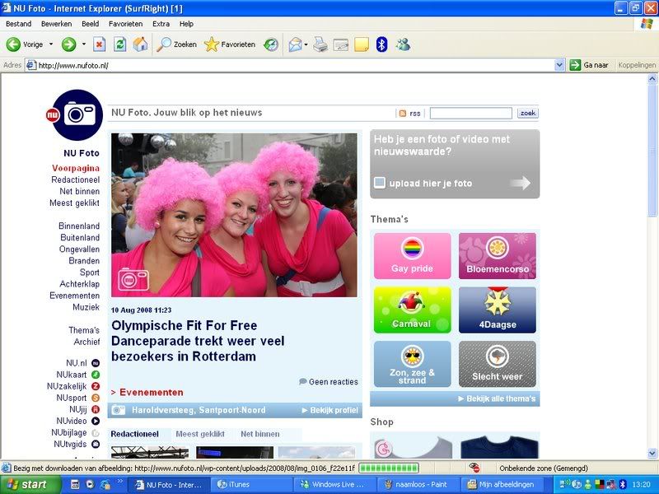Open the Gay pride theme tile

412,256
